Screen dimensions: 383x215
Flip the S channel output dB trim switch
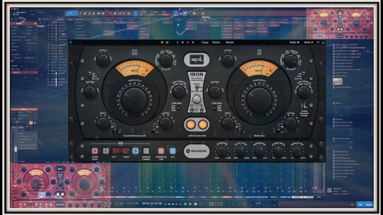(x=279, y=132)
